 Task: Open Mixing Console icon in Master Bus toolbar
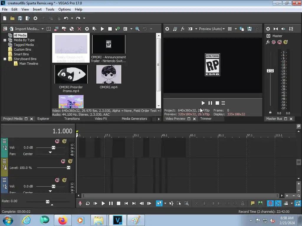pos(291,29)
